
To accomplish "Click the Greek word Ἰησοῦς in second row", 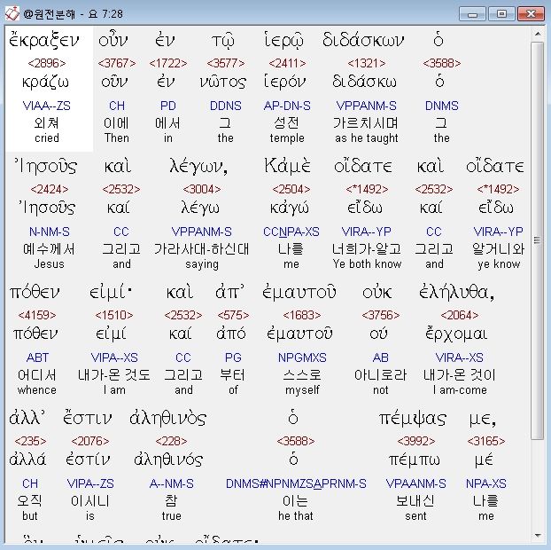I will point(46,166).
